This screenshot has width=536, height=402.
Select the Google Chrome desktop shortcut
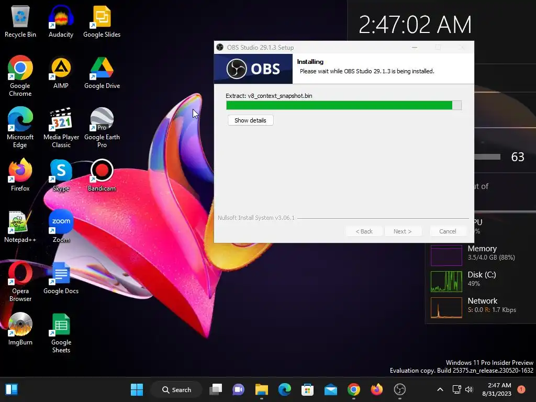[x=20, y=76]
